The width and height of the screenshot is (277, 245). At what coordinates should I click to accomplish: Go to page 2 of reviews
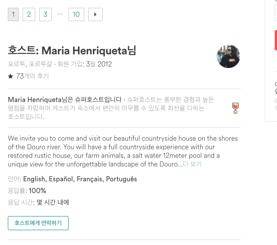[29, 15]
